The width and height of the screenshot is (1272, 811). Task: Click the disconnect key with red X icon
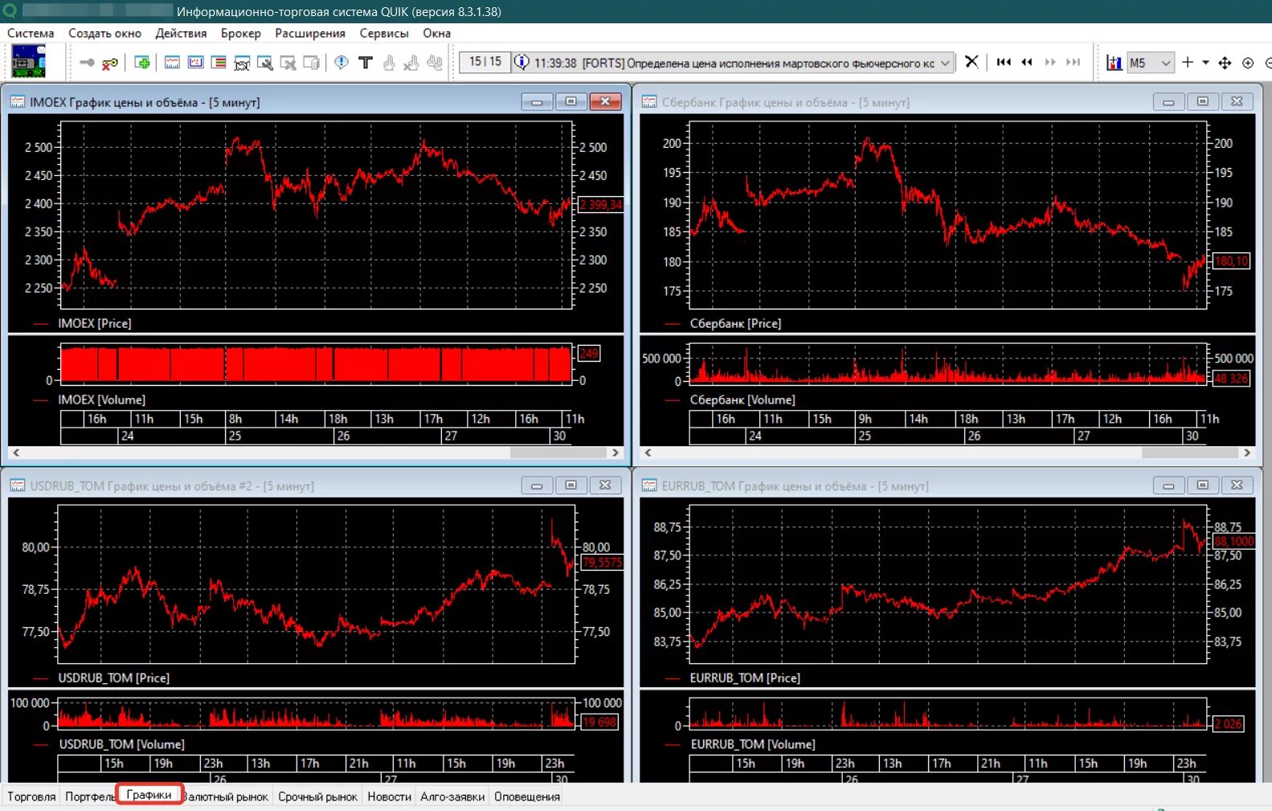click(x=110, y=63)
